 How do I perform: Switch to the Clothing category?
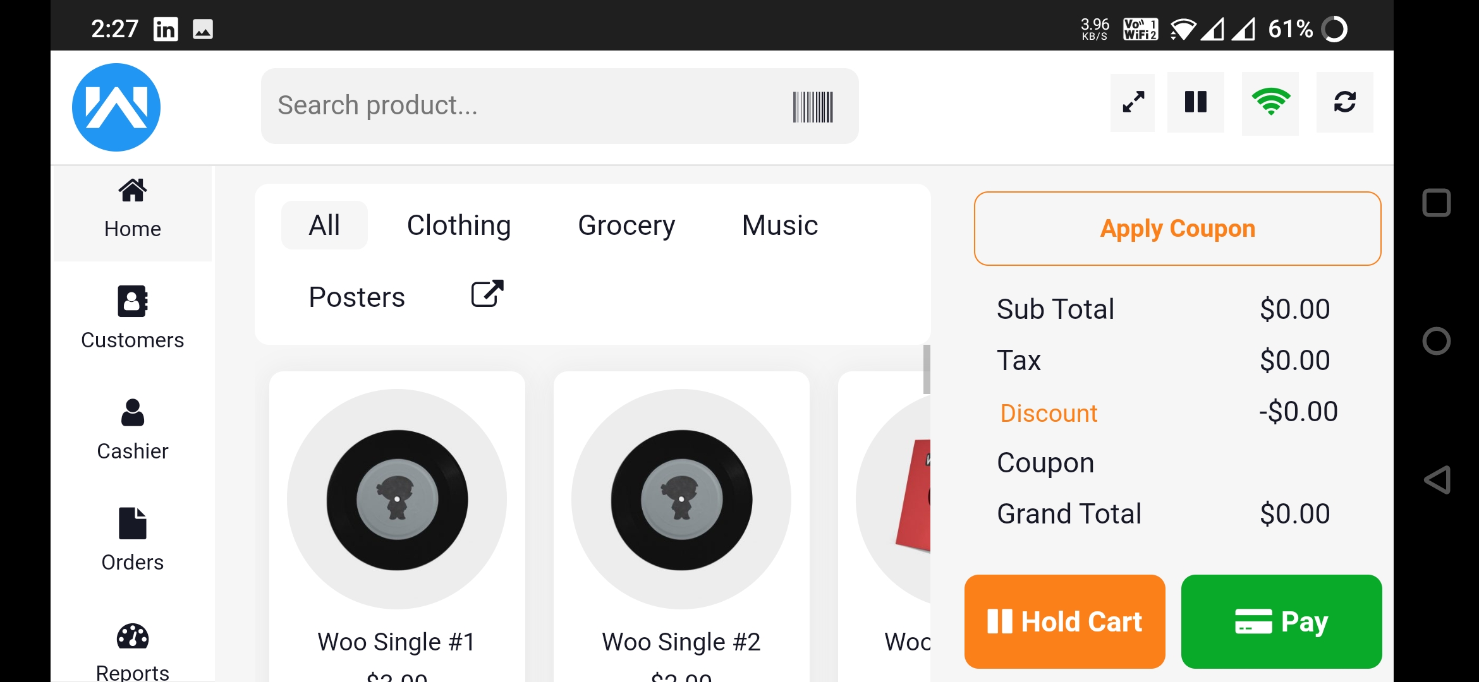pos(459,225)
